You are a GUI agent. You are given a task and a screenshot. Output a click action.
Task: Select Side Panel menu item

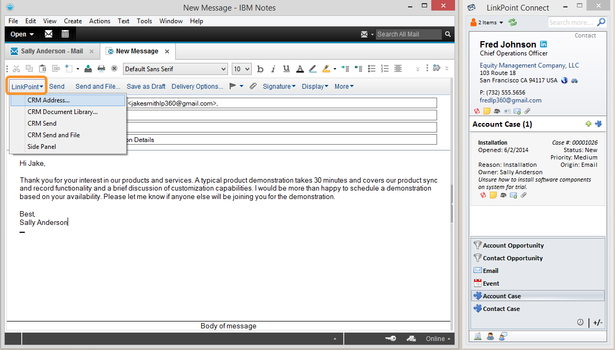click(x=68, y=147)
